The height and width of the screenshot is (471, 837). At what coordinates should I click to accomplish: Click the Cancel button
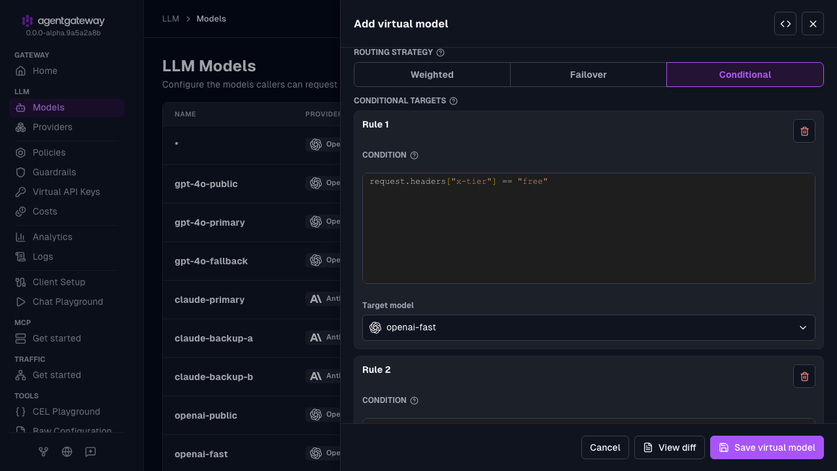605,447
